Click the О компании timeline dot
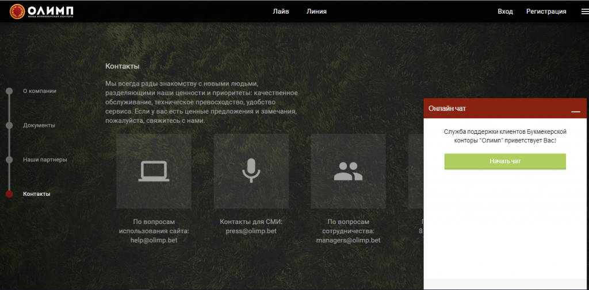 9,91
